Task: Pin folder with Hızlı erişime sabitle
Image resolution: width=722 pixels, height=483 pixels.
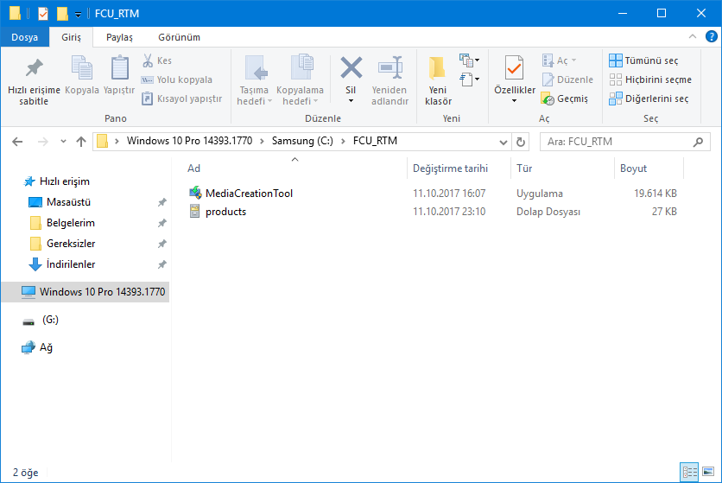Action: coord(34,81)
